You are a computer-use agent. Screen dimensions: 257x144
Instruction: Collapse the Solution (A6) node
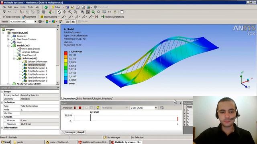[x=14, y=58]
